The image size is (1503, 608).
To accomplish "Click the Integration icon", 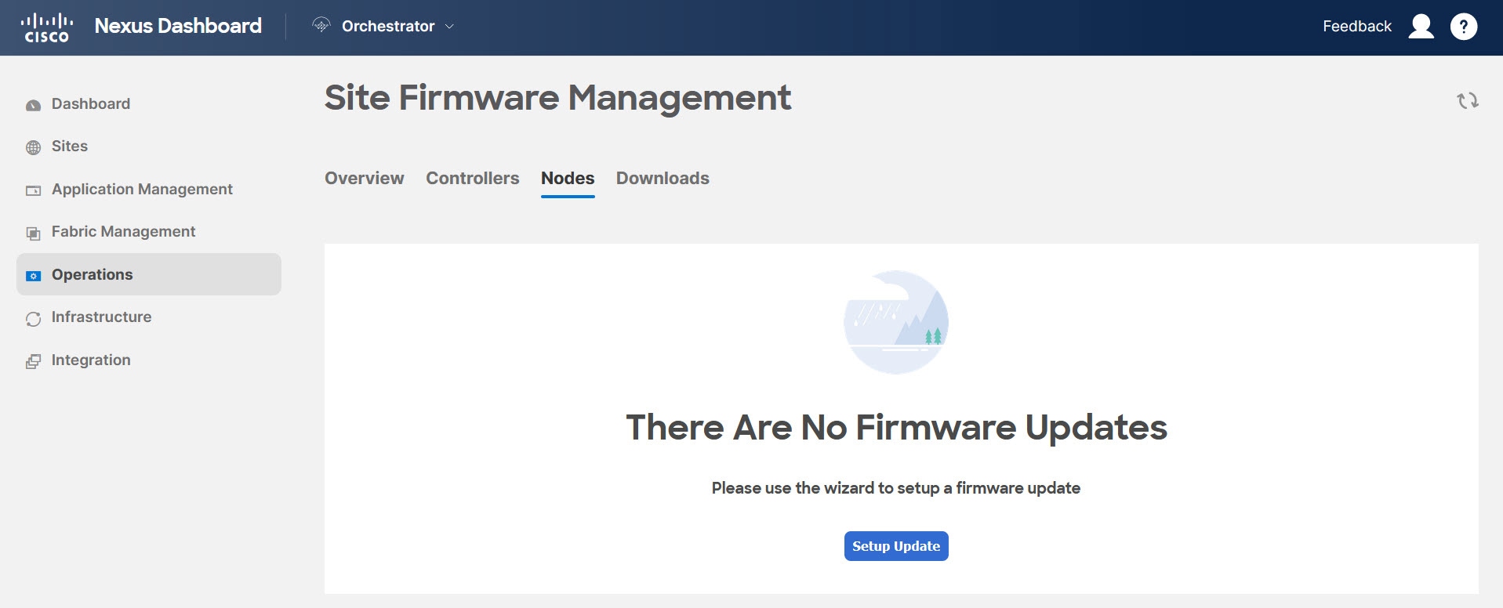I will [33, 361].
